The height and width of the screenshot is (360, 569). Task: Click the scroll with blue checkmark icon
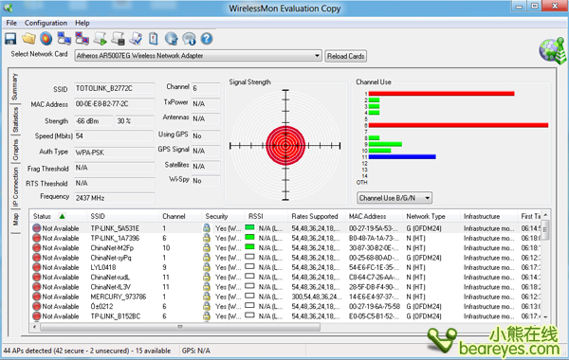pyautogui.click(x=136, y=39)
